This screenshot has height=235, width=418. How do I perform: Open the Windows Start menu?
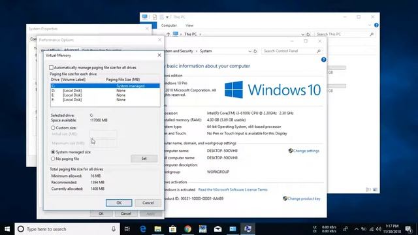(x=7, y=229)
